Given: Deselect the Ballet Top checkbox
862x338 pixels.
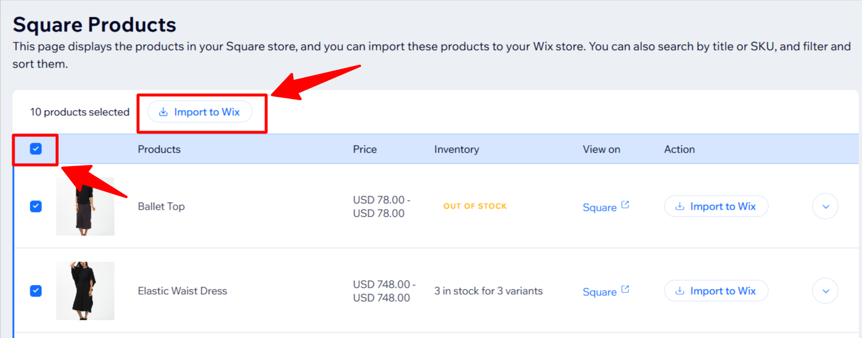Looking at the screenshot, I should click(x=36, y=206).
